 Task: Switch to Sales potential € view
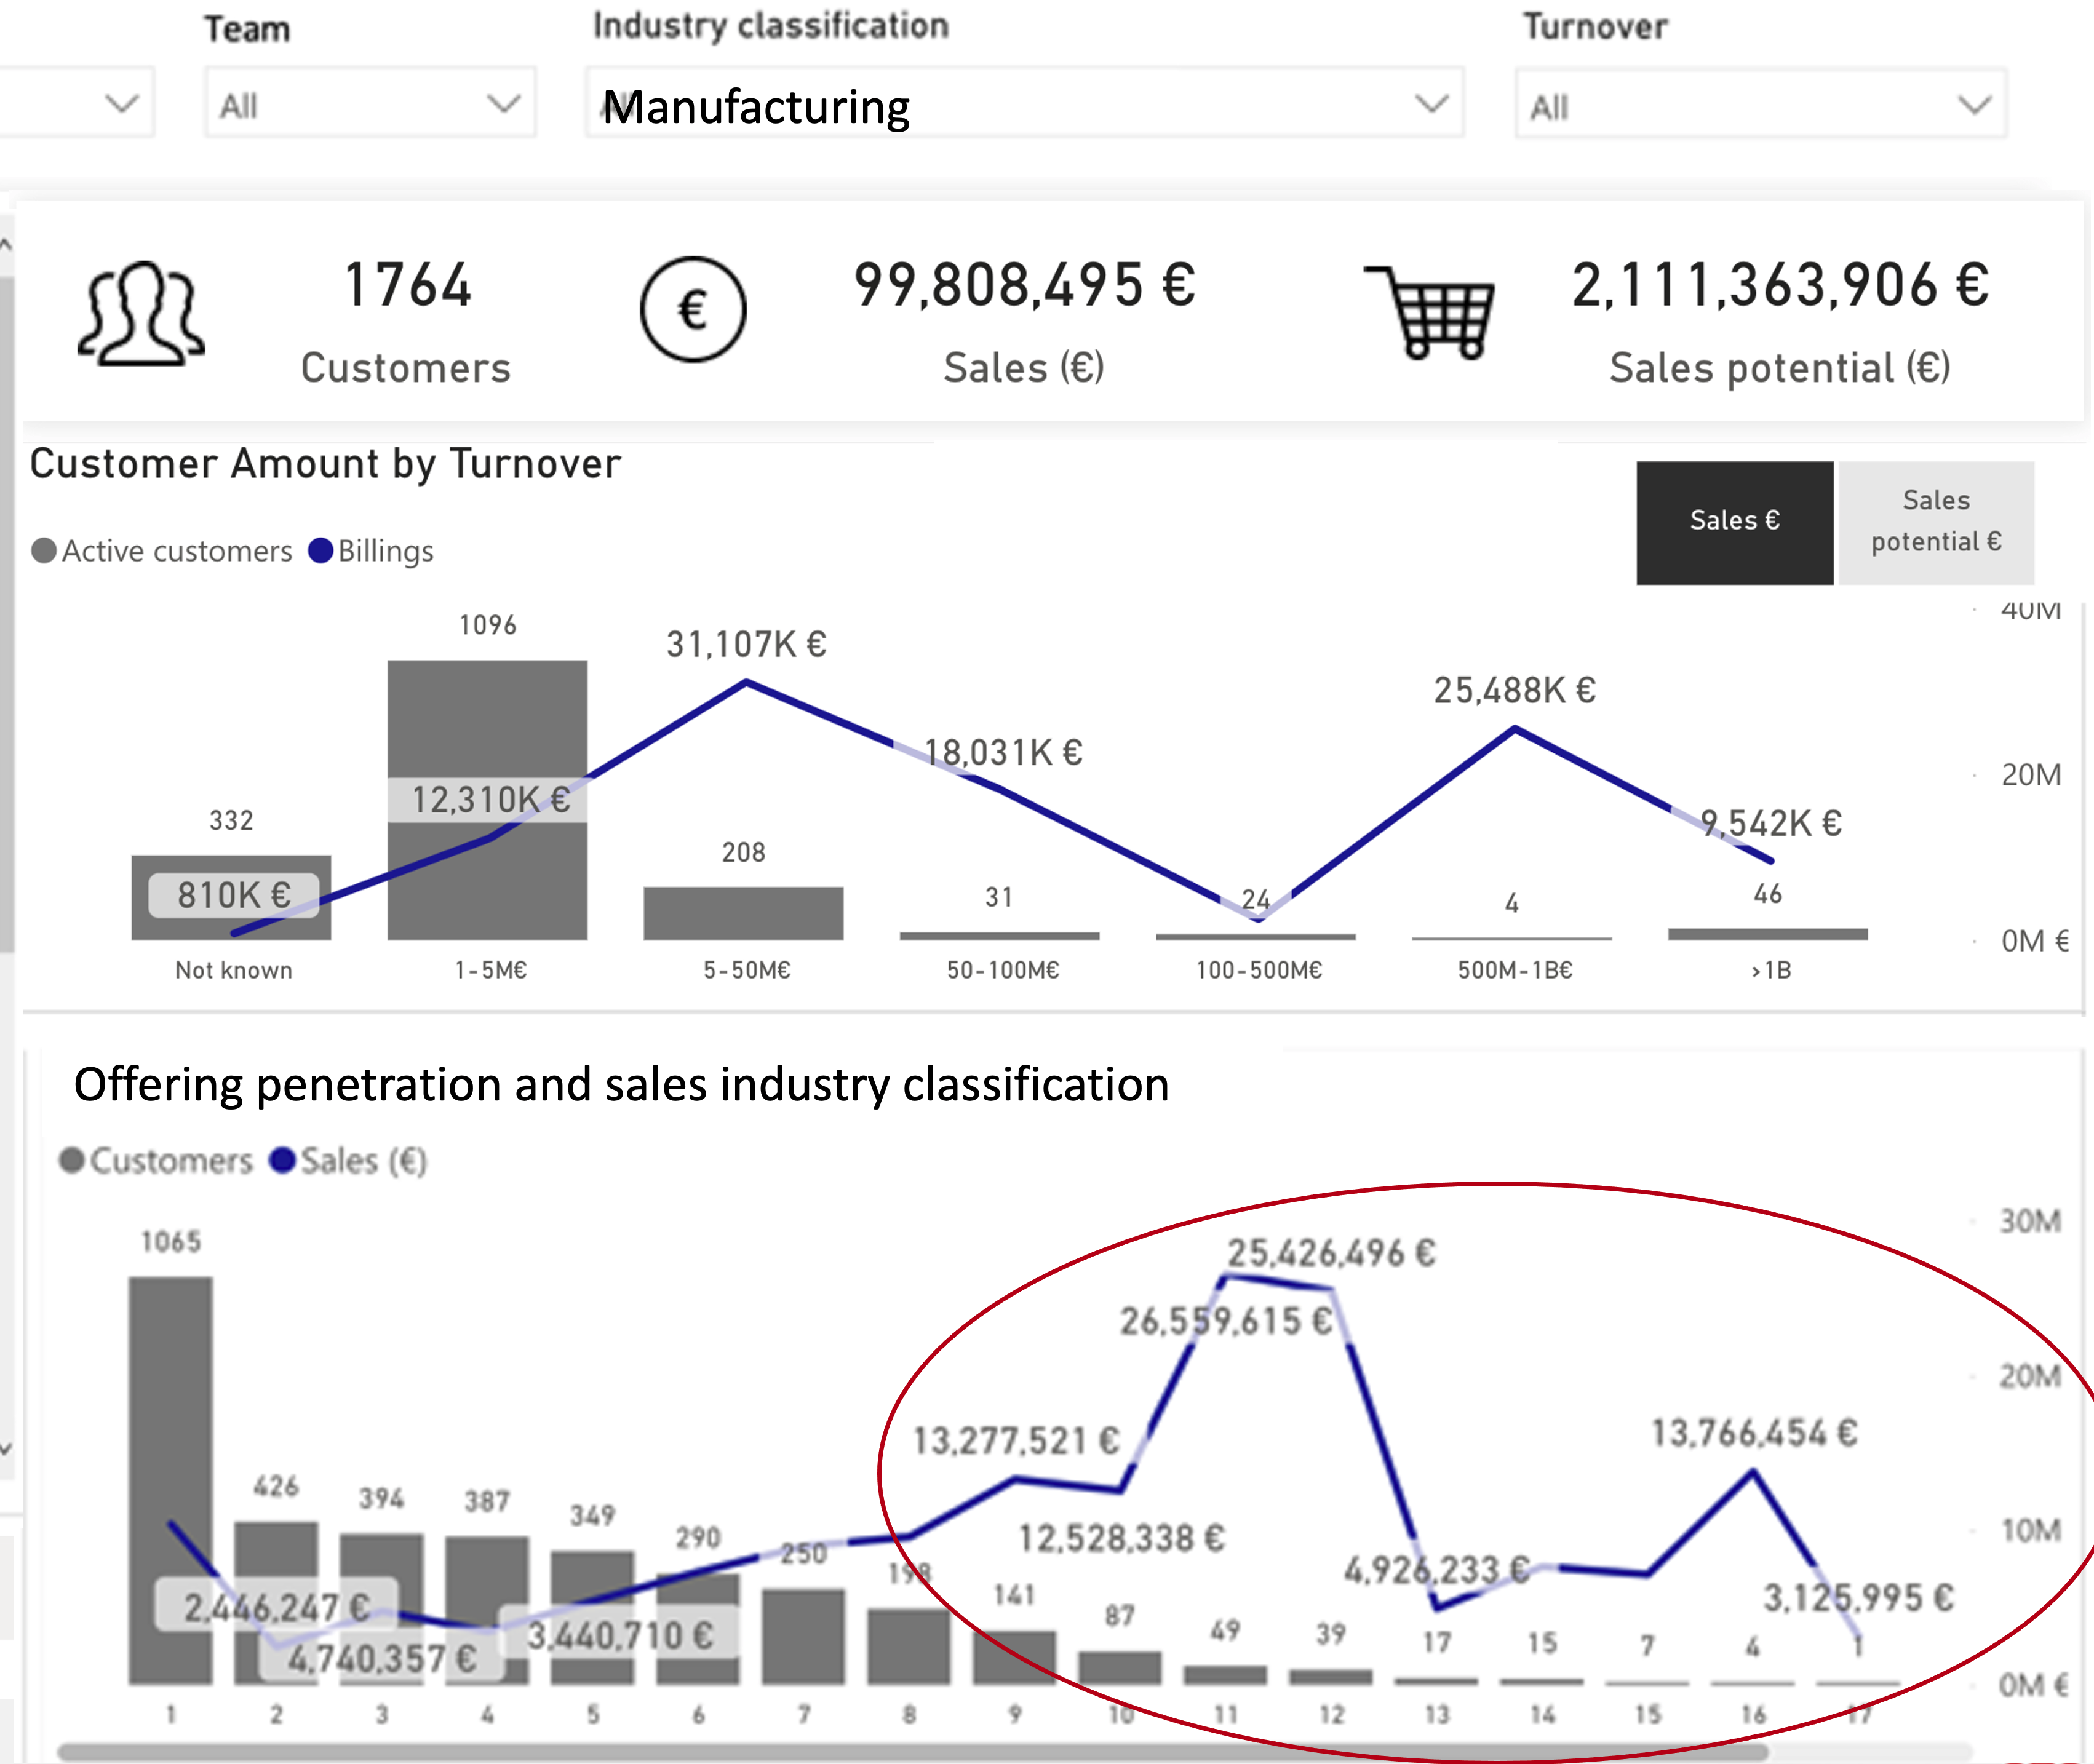[x=1936, y=522]
